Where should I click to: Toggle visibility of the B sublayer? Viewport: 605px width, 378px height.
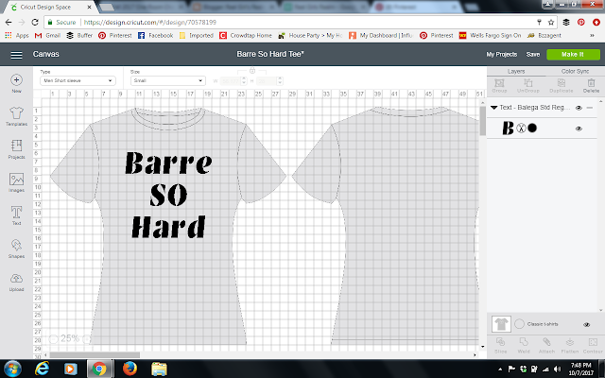point(579,129)
